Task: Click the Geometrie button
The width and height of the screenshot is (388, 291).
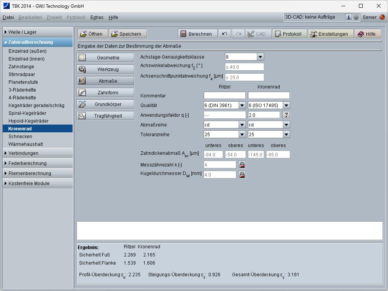Action: (x=105, y=57)
